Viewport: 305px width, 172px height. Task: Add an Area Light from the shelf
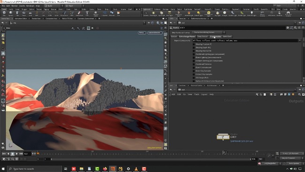(x=169, y=14)
